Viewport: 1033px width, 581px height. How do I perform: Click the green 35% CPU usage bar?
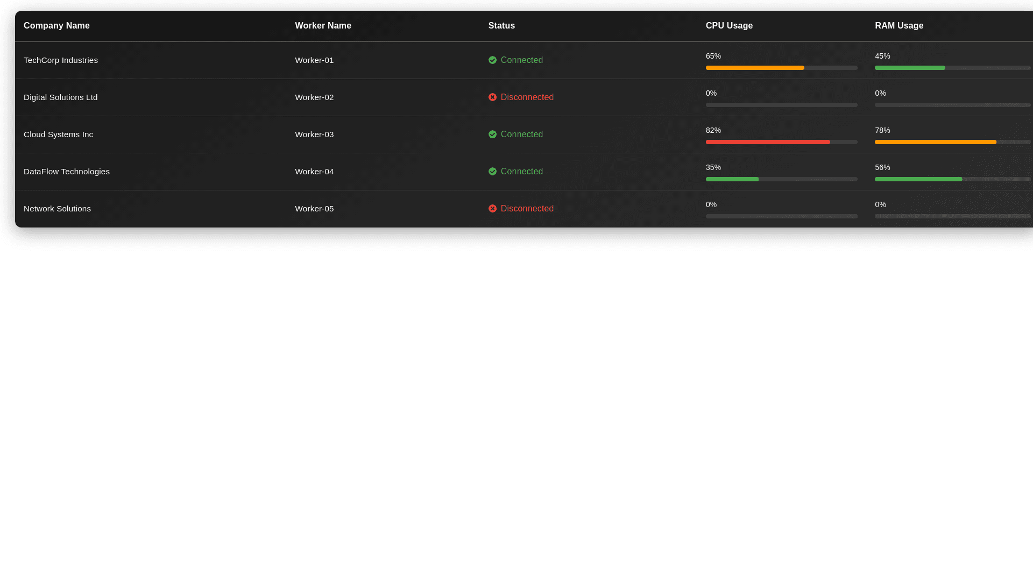tap(732, 179)
